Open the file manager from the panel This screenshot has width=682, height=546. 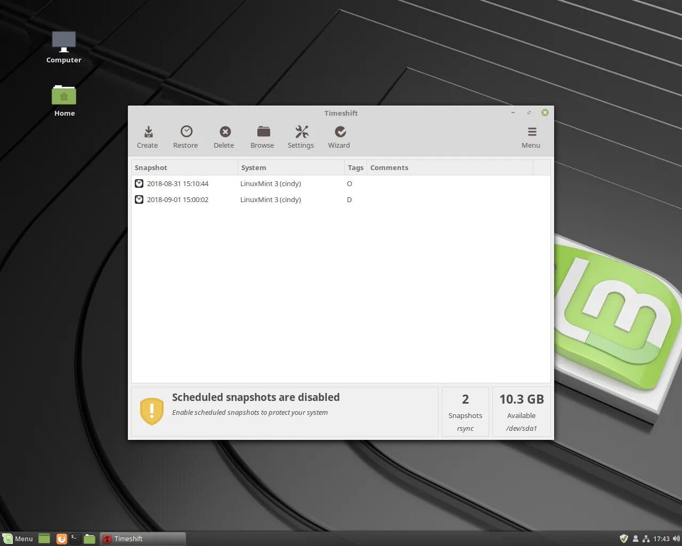[90, 539]
